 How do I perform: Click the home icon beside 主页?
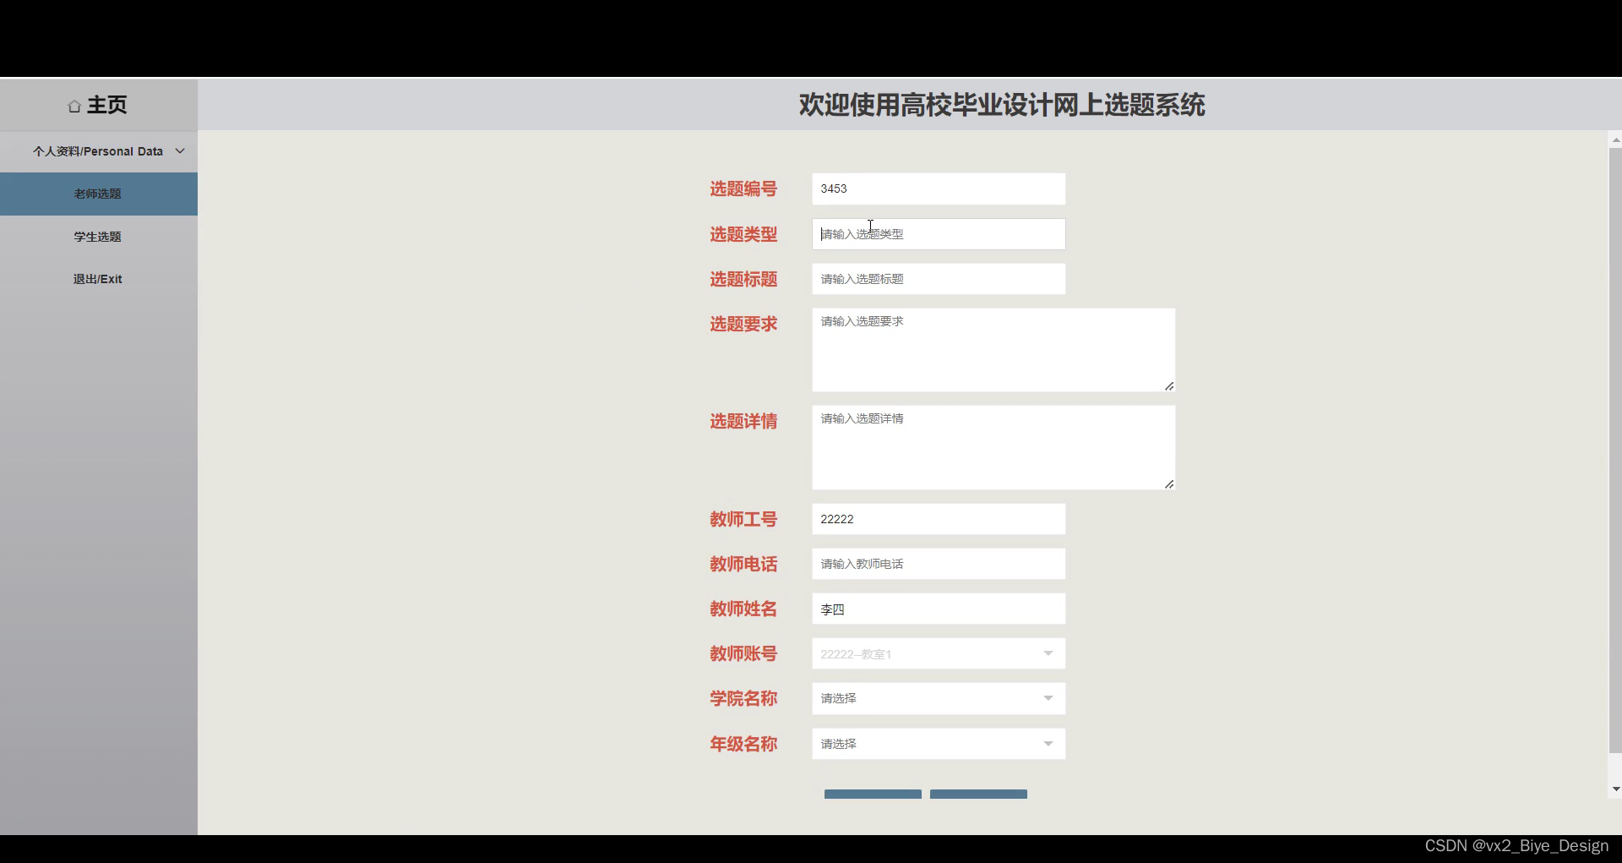(x=74, y=106)
